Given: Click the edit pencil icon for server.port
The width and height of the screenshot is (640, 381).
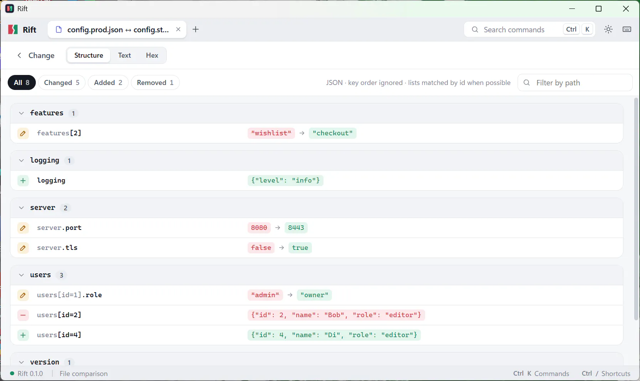Looking at the screenshot, I should pyautogui.click(x=23, y=228).
